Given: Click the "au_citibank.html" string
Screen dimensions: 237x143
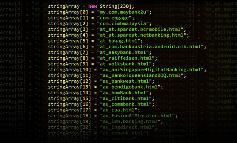Looking at the screenshot, I should point(126,98).
